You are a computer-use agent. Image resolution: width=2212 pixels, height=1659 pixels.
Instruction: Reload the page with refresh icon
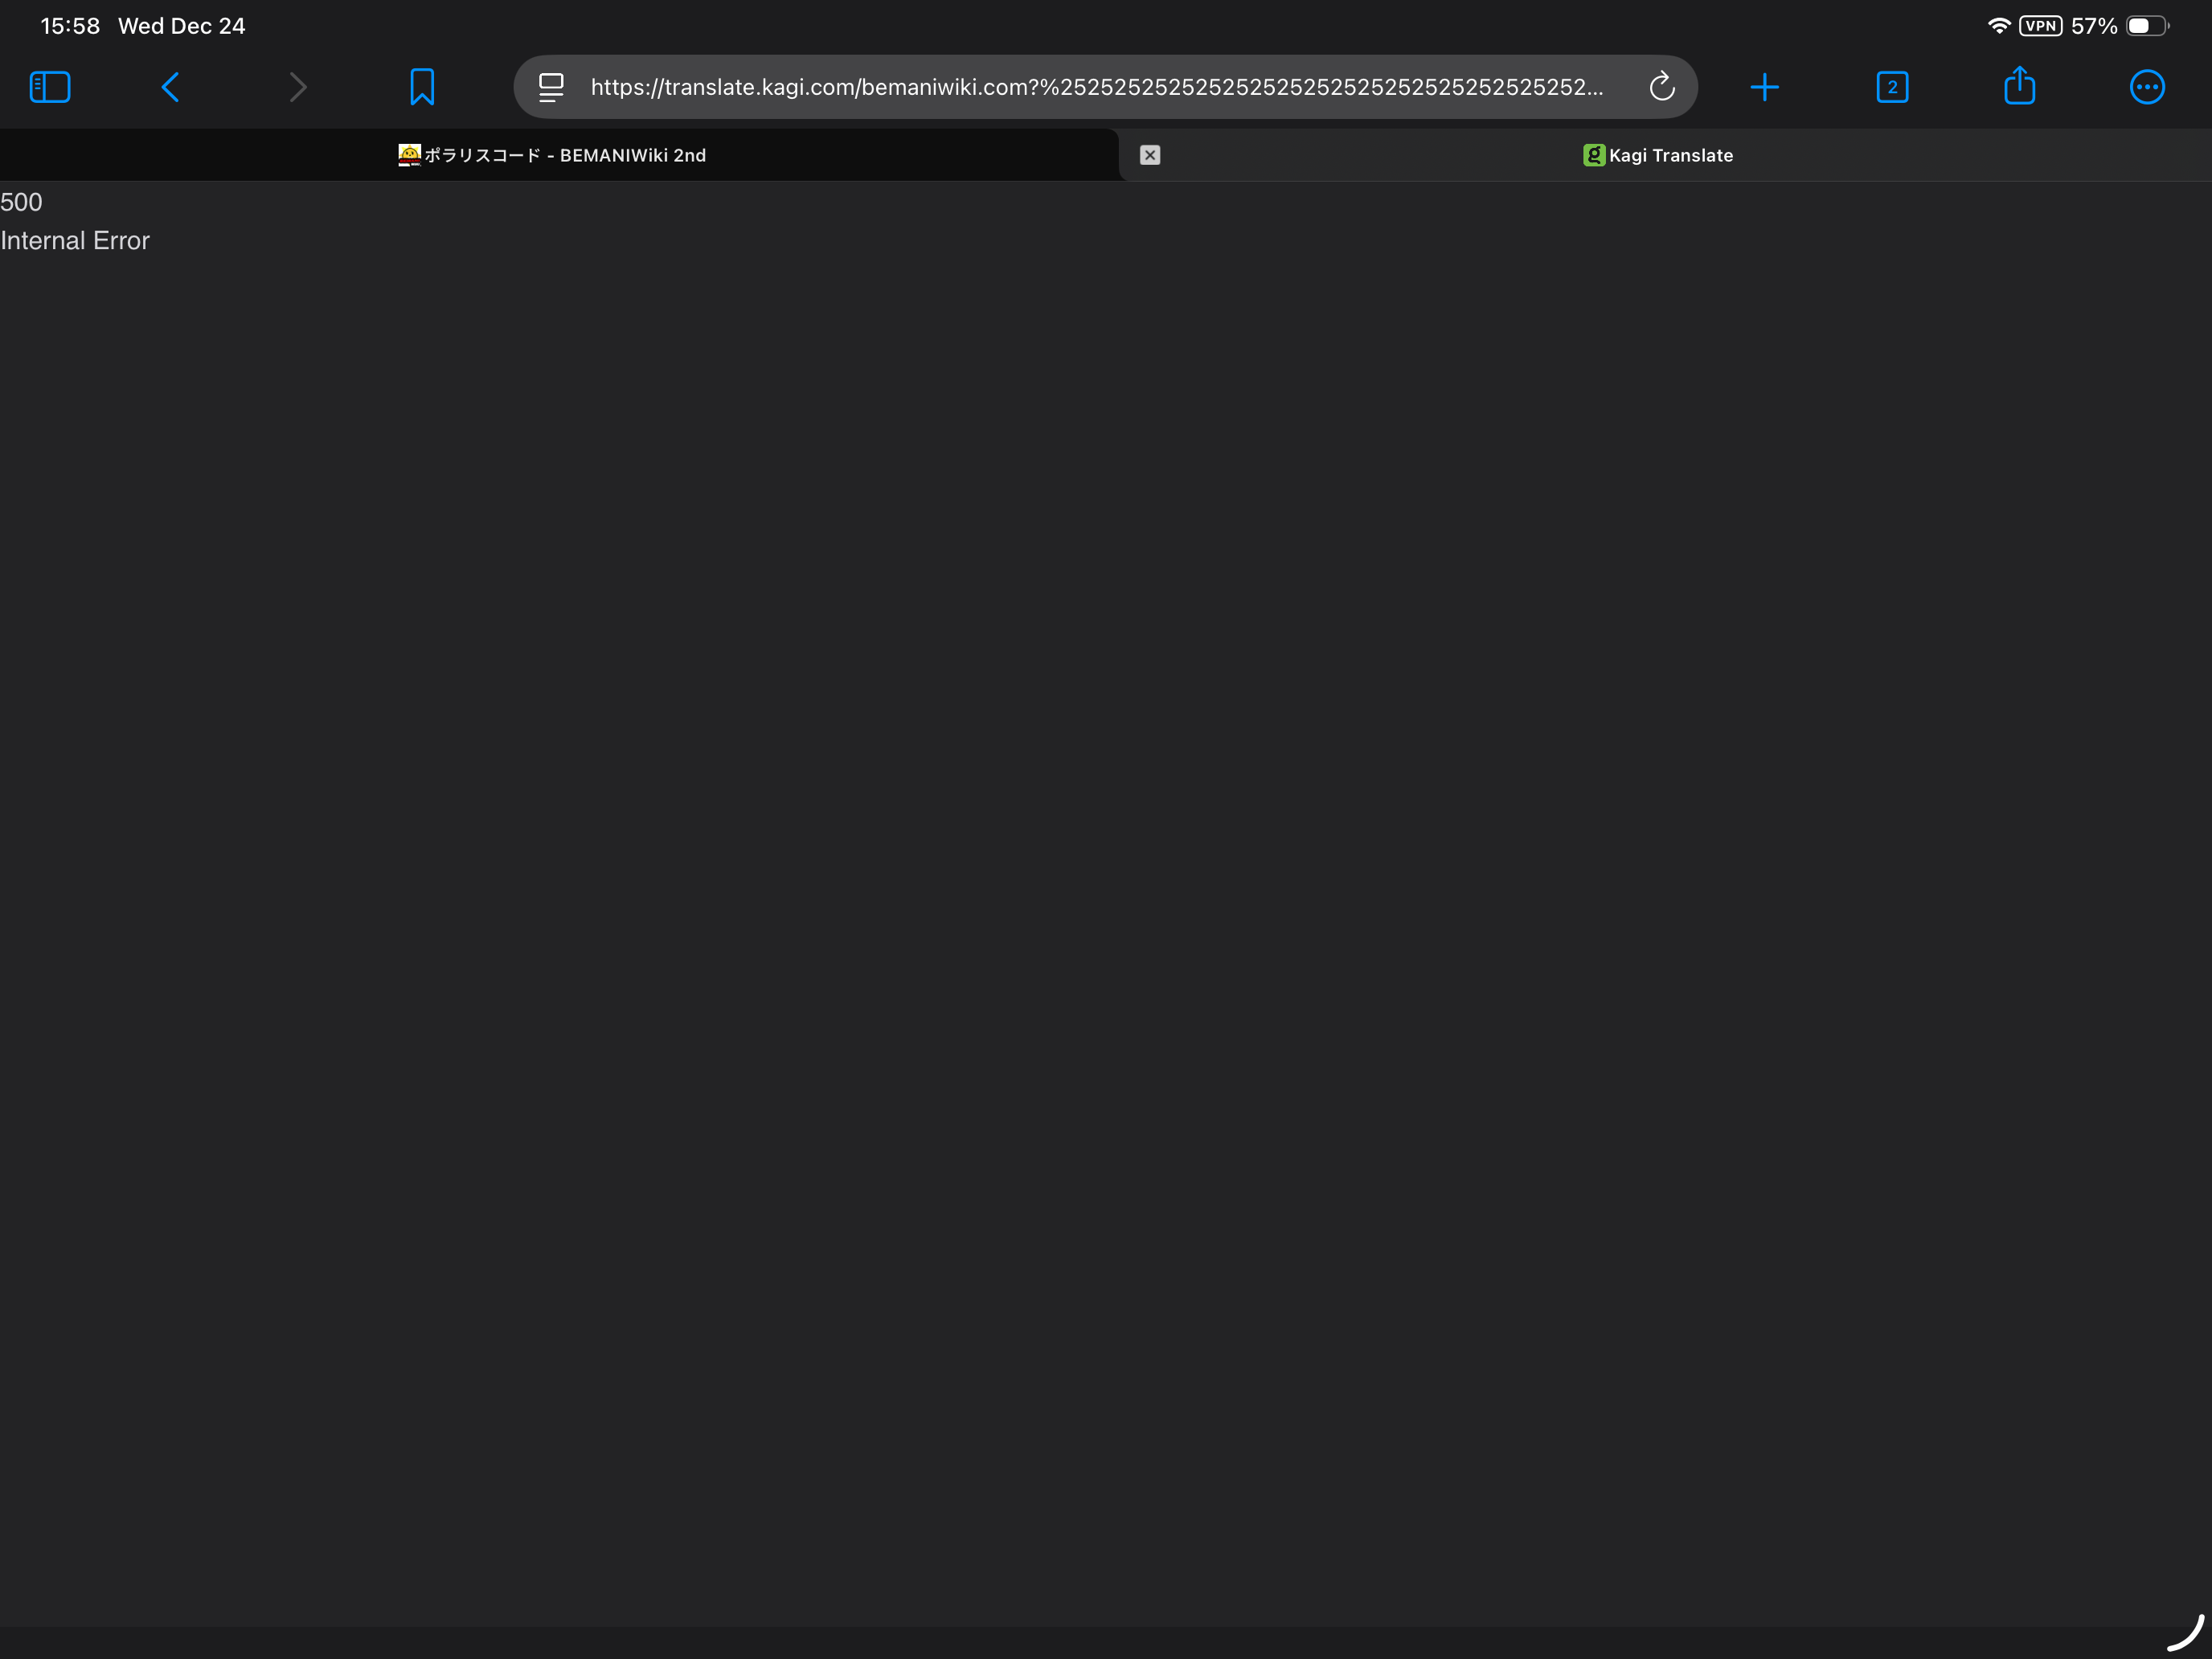pos(1661,87)
